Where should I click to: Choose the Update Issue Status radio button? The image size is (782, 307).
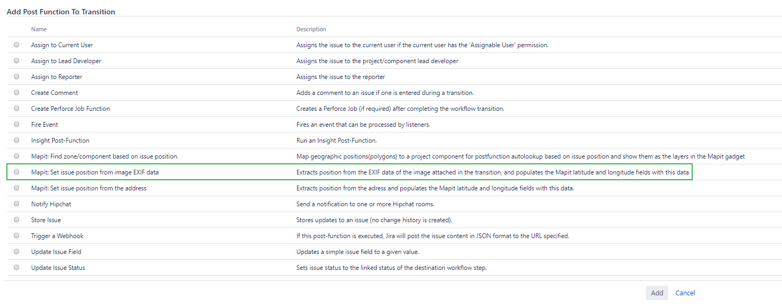[x=16, y=268]
